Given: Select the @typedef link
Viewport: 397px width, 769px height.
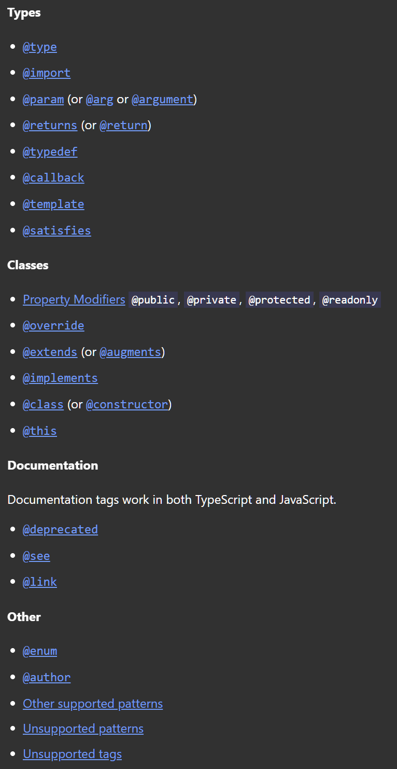Looking at the screenshot, I should pyautogui.click(x=50, y=152).
